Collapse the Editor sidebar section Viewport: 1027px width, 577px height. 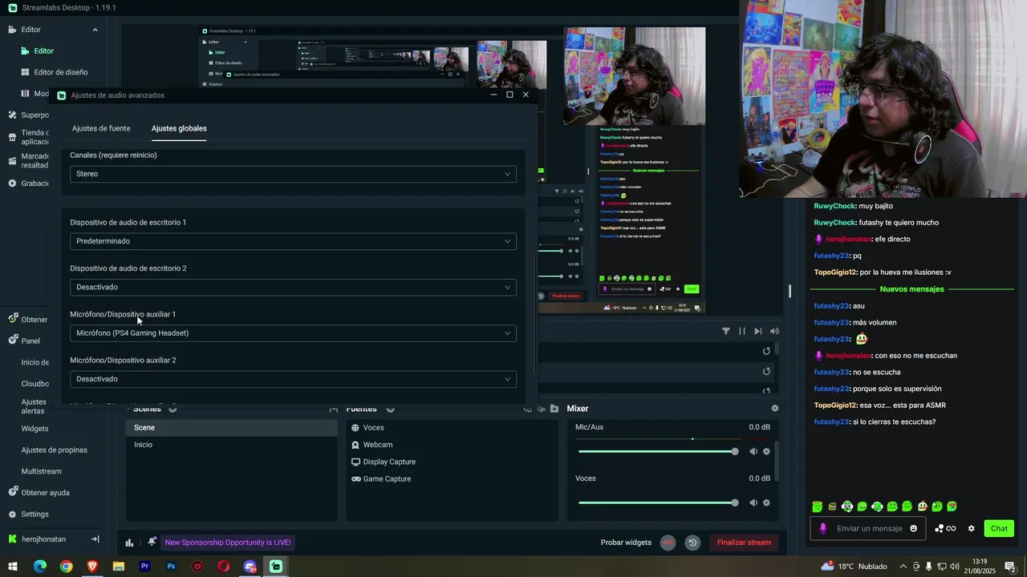coord(95,30)
